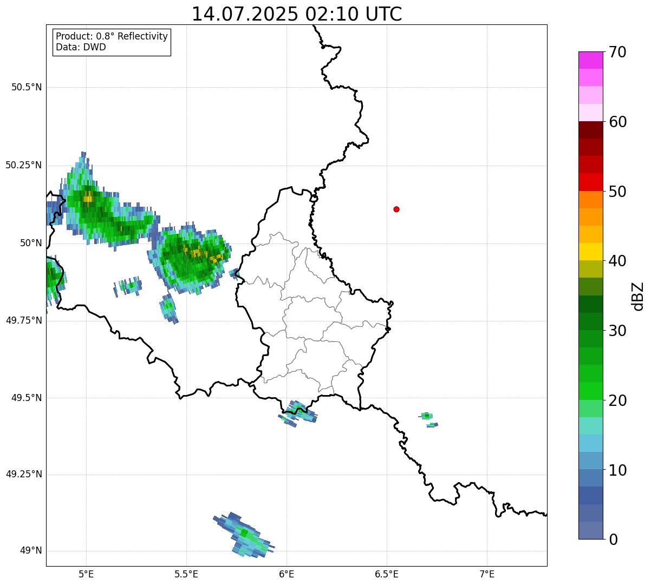The width and height of the screenshot is (651, 585).
Task: Click the Product: 0.8° Reflectivity label
Action: point(112,36)
